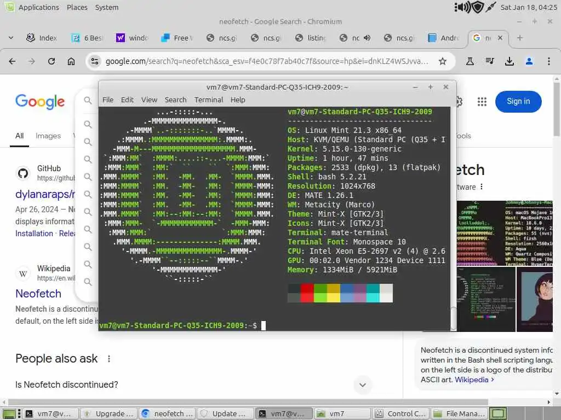Screen dimensions: 561x420
Task: Open the network connection tray icon
Action: click(490, 7)
